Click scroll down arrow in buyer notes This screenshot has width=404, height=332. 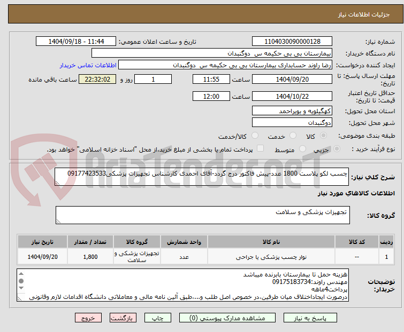pyautogui.click(x=21, y=288)
